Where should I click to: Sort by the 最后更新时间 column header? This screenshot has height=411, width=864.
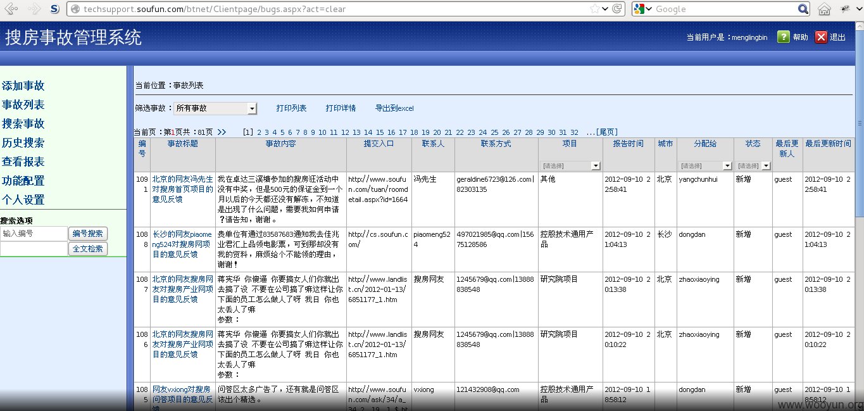click(828, 144)
